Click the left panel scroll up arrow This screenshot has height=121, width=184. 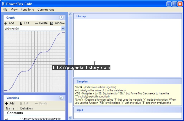pos(70,14)
